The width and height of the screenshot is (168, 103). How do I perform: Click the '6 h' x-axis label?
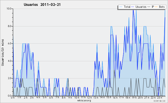51,97
